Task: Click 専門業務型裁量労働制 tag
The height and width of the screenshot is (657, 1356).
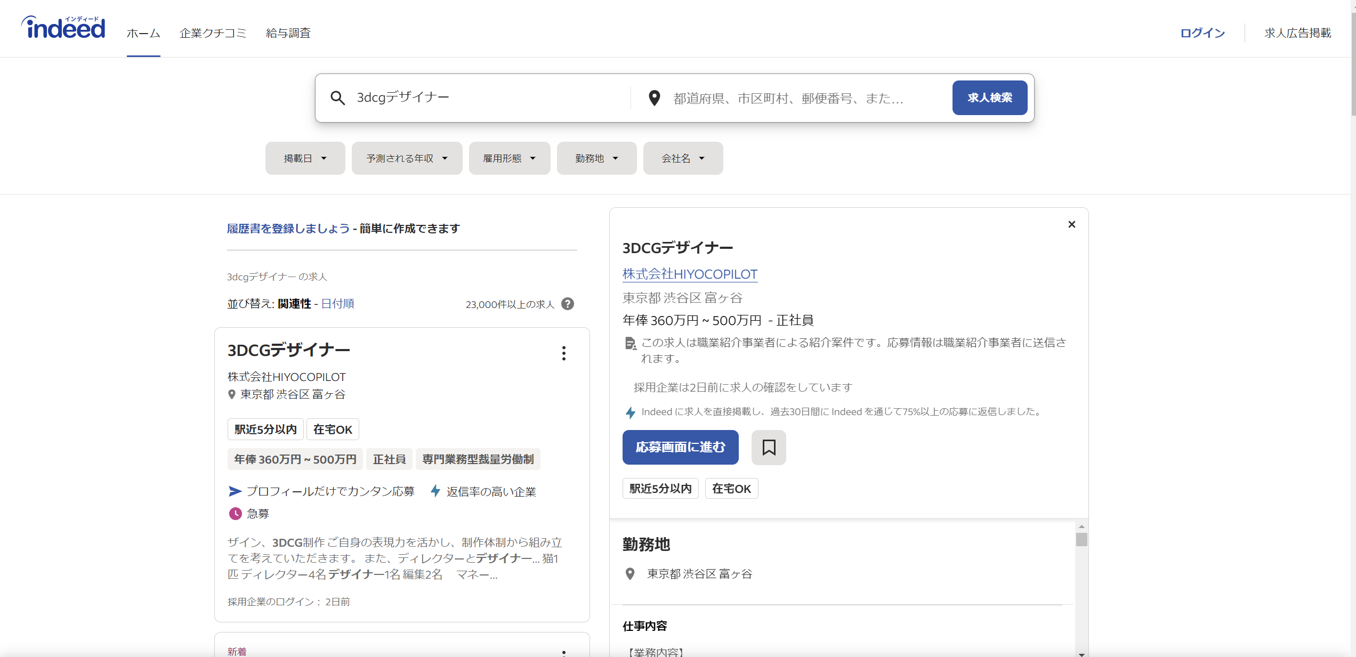Action: [x=478, y=459]
